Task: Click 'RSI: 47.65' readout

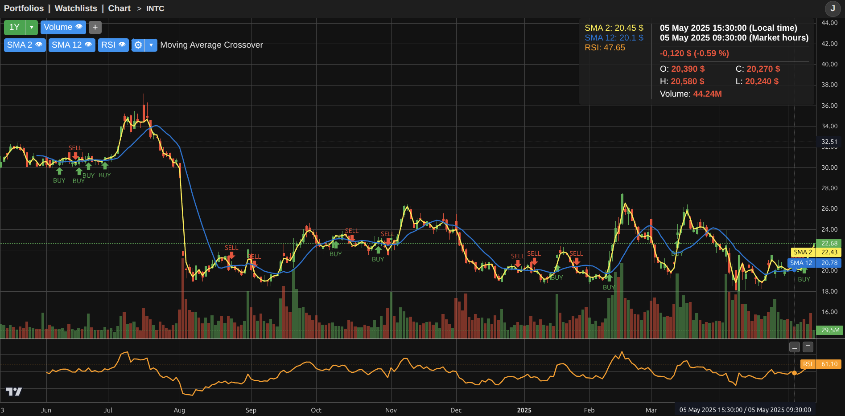Action: 605,47
